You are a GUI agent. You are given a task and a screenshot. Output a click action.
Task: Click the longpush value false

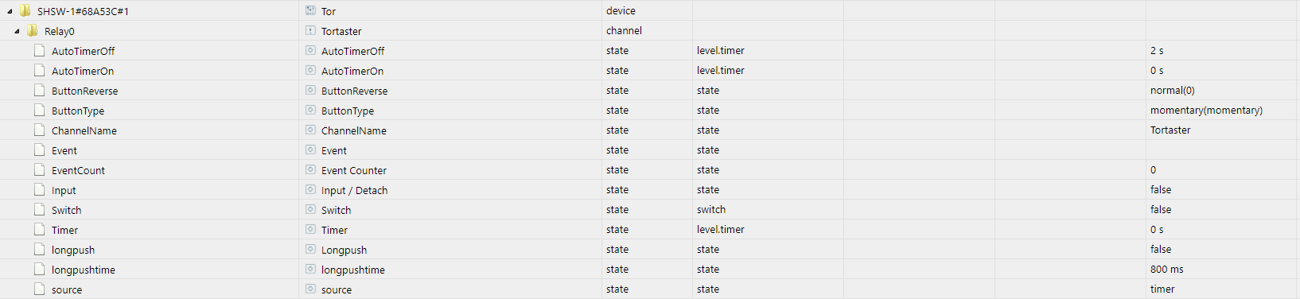[1161, 250]
